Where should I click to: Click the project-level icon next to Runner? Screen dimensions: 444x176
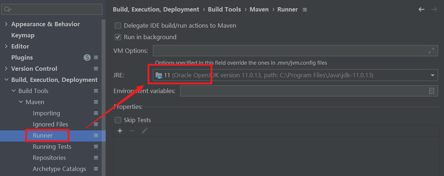pyautogui.click(x=96, y=135)
